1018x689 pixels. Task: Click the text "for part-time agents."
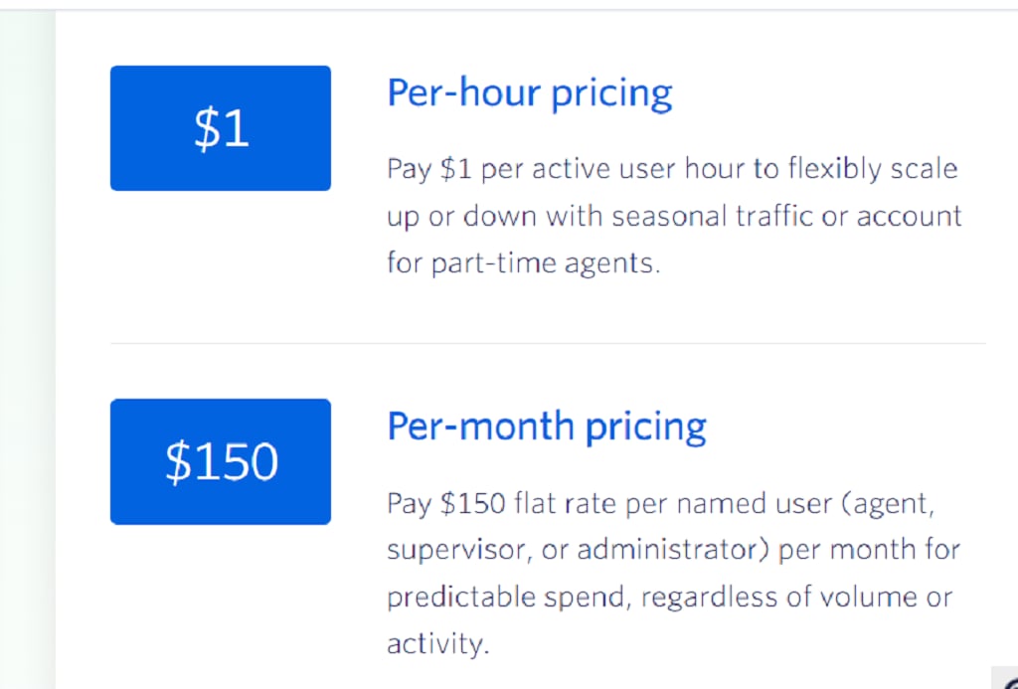tap(523, 264)
